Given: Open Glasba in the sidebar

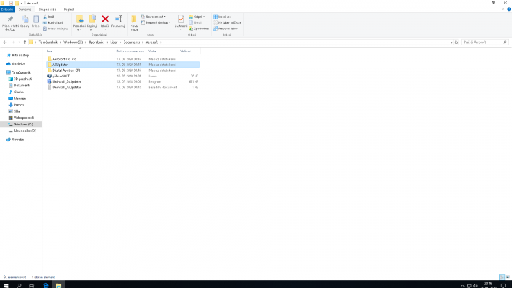Looking at the screenshot, I should 19,92.
